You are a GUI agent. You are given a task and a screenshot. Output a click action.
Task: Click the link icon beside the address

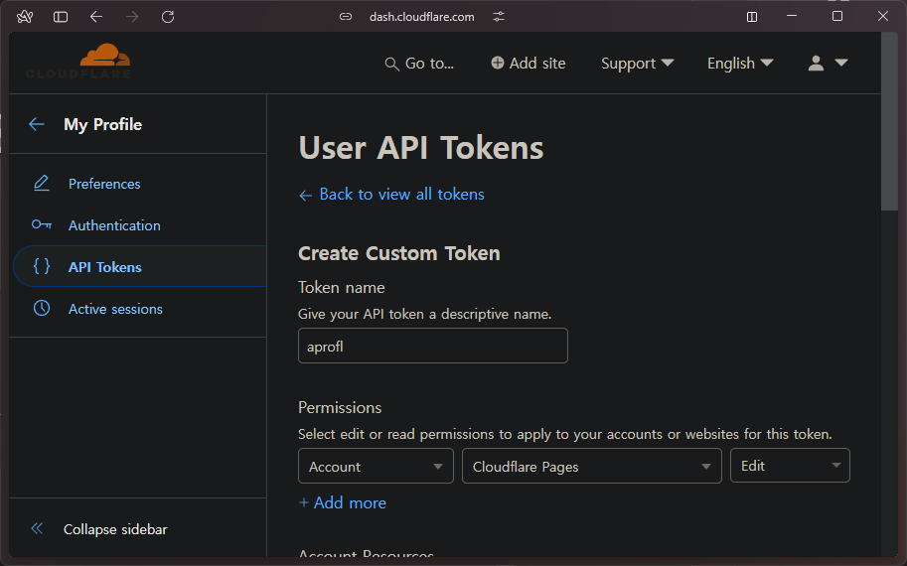pos(346,17)
